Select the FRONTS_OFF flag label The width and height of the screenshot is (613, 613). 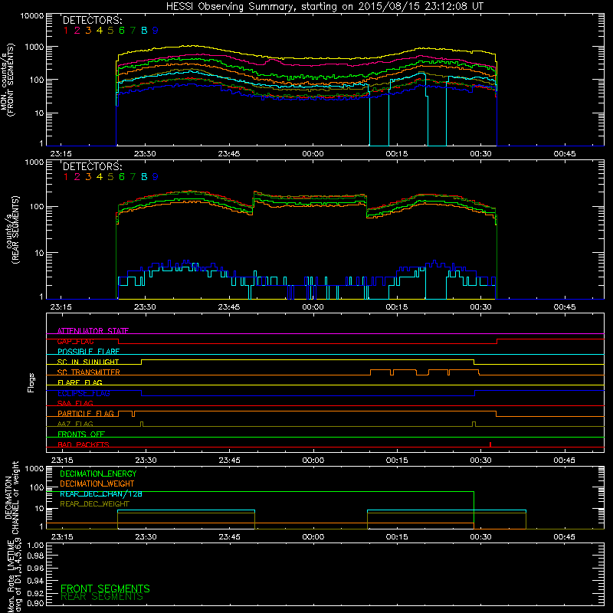pos(81,434)
